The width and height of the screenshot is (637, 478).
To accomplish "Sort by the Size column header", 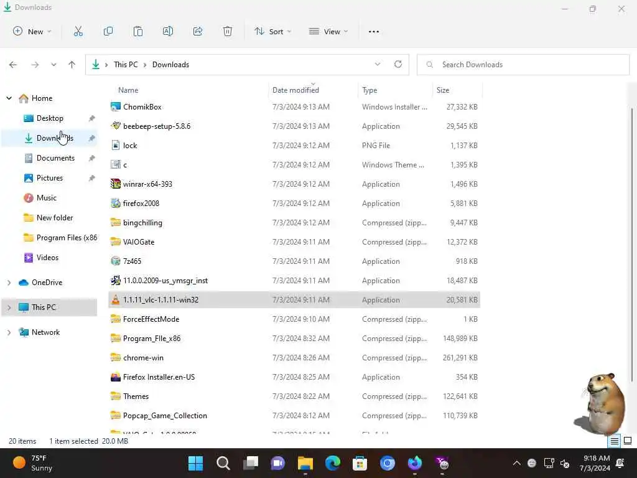I will click(x=443, y=90).
